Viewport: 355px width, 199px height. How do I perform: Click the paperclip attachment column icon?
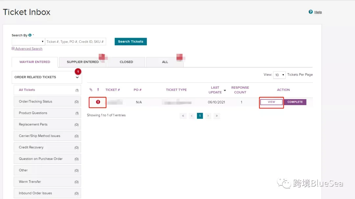point(91,90)
